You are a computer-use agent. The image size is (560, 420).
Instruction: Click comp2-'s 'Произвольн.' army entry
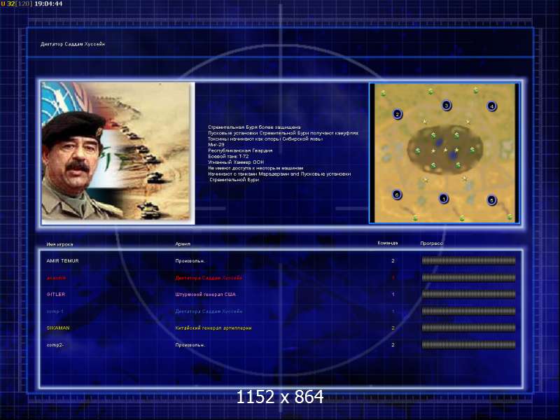pyautogui.click(x=190, y=344)
